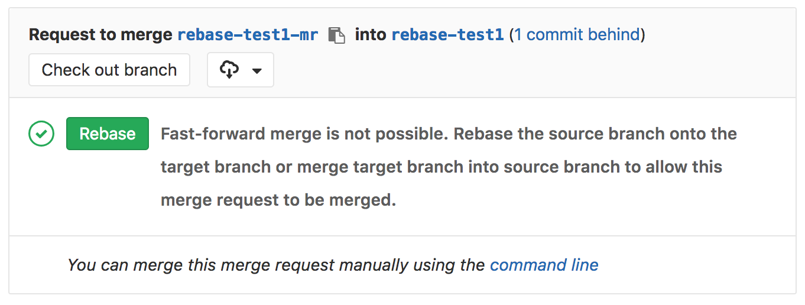Click the Request to merge heading text
Image resolution: width=805 pixels, height=305 pixels.
point(101,35)
